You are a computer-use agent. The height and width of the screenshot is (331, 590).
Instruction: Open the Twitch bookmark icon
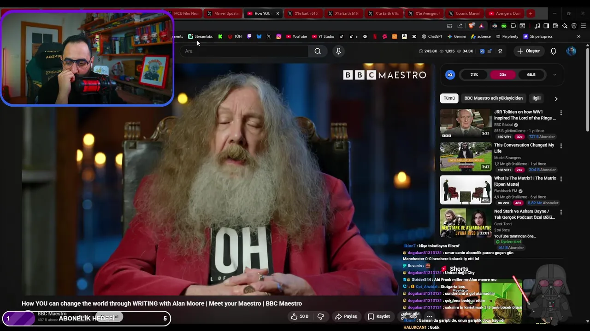click(x=249, y=36)
